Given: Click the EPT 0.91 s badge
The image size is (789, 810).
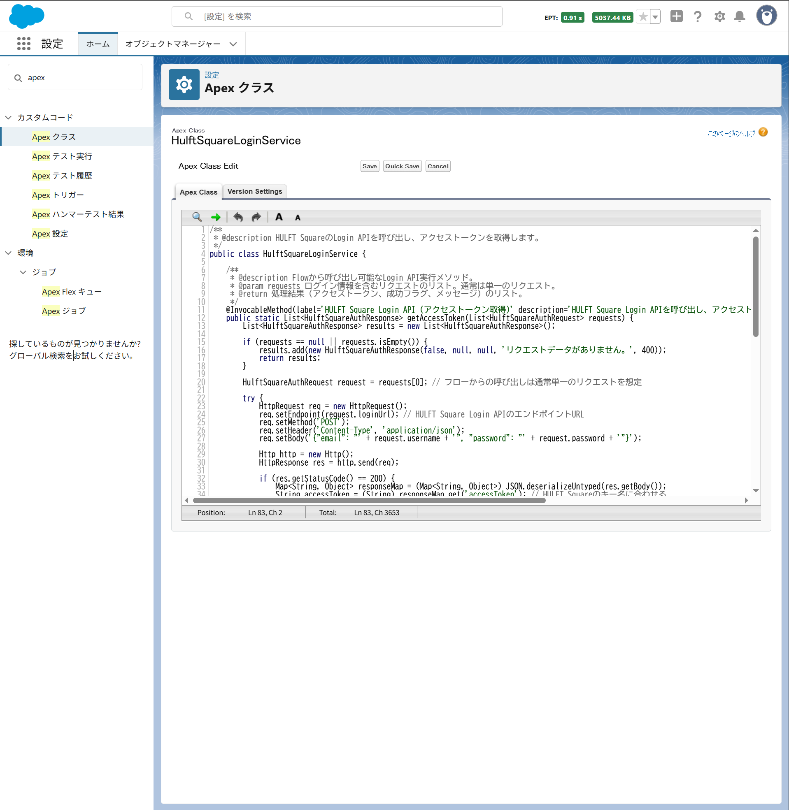Looking at the screenshot, I should click(x=572, y=17).
